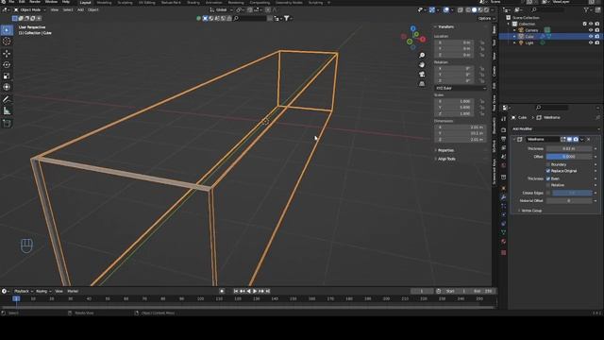This screenshot has height=340, width=604.
Task: Open the Window menu
Action: pyautogui.click(x=51, y=2)
